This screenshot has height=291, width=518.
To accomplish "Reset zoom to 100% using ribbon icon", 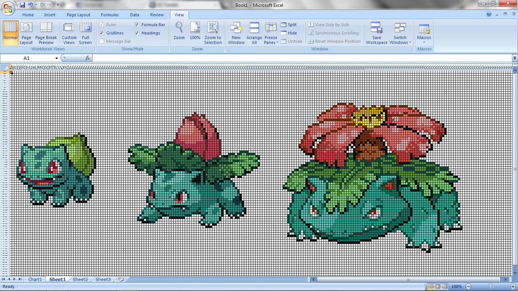I will tap(195, 32).
